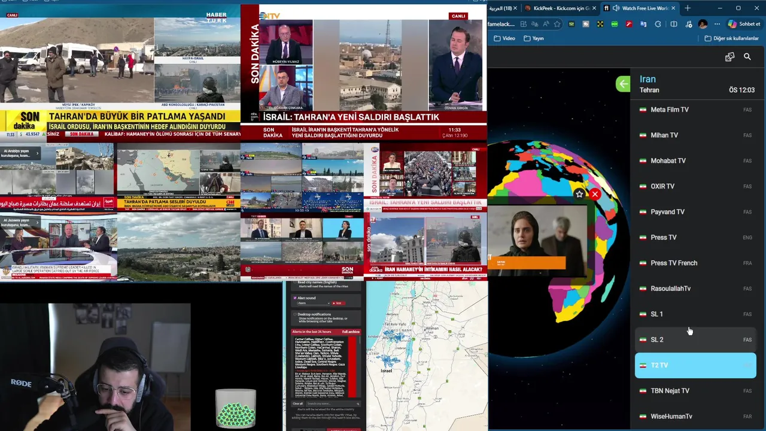The width and height of the screenshot is (766, 431).
Task: Open the Yayın bookmarks folder
Action: pyautogui.click(x=533, y=38)
